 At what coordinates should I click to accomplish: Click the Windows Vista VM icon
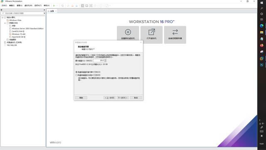[x=7, y=20]
